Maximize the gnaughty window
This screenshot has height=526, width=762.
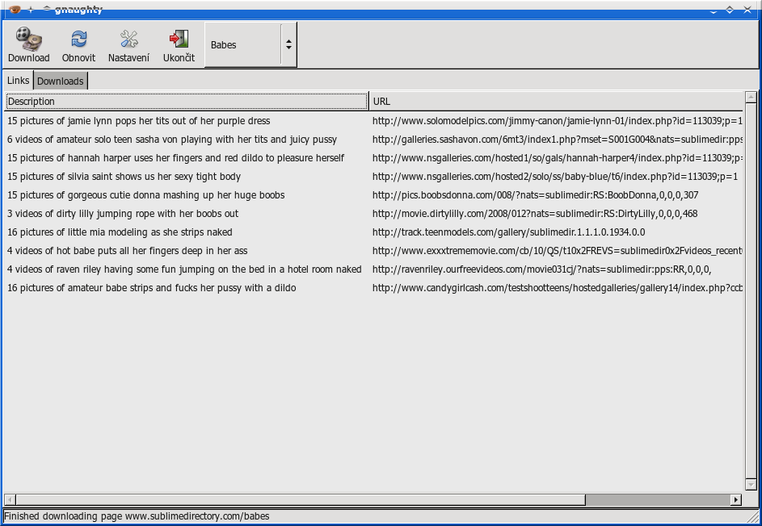pos(730,9)
